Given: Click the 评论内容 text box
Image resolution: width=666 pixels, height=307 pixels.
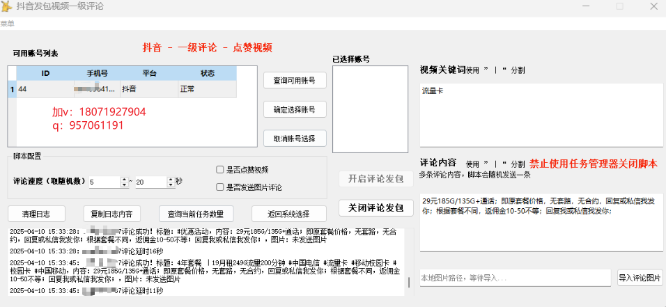Looking at the screenshot, I should (541, 223).
